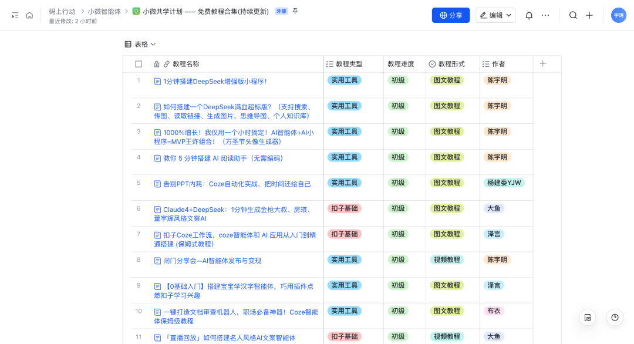
Task: Click 最近修改: 2 小时前 text
Action: [x=73, y=21]
